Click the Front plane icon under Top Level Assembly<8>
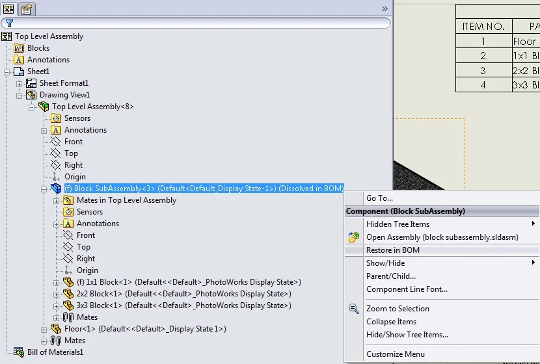This screenshot has height=364, width=540. pyautogui.click(x=56, y=142)
